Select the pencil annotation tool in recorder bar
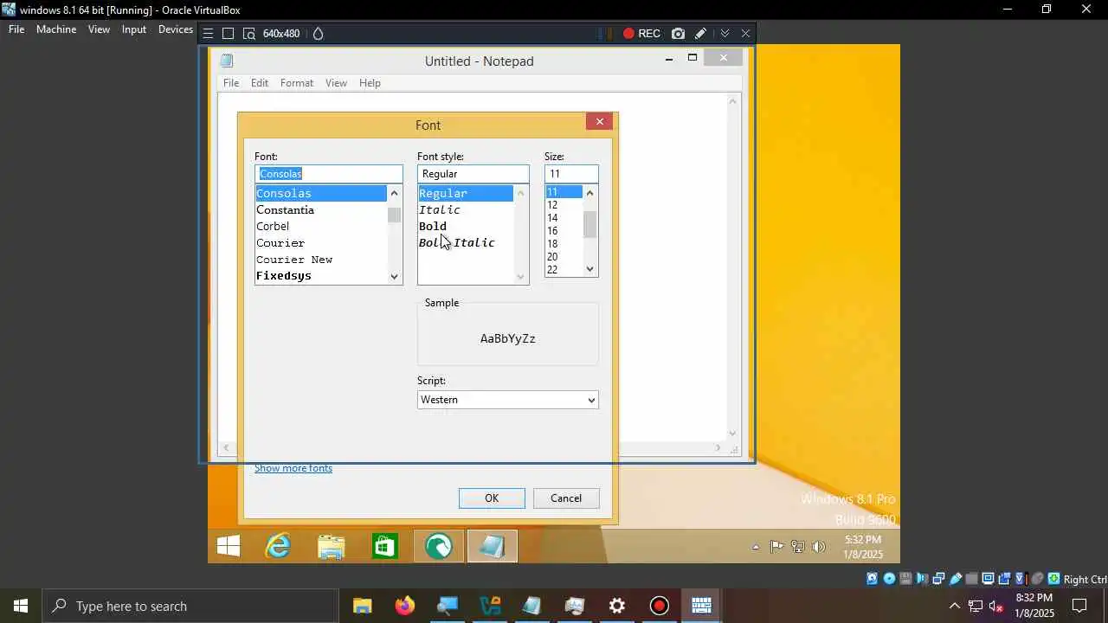The image size is (1108, 623). click(701, 34)
